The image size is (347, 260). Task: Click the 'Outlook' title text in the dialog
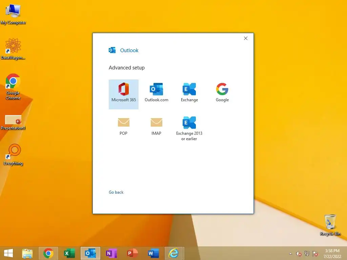tap(129, 50)
